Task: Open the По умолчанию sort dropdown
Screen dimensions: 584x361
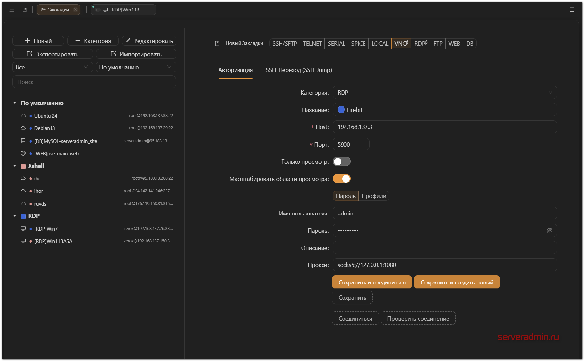Action: tap(136, 67)
